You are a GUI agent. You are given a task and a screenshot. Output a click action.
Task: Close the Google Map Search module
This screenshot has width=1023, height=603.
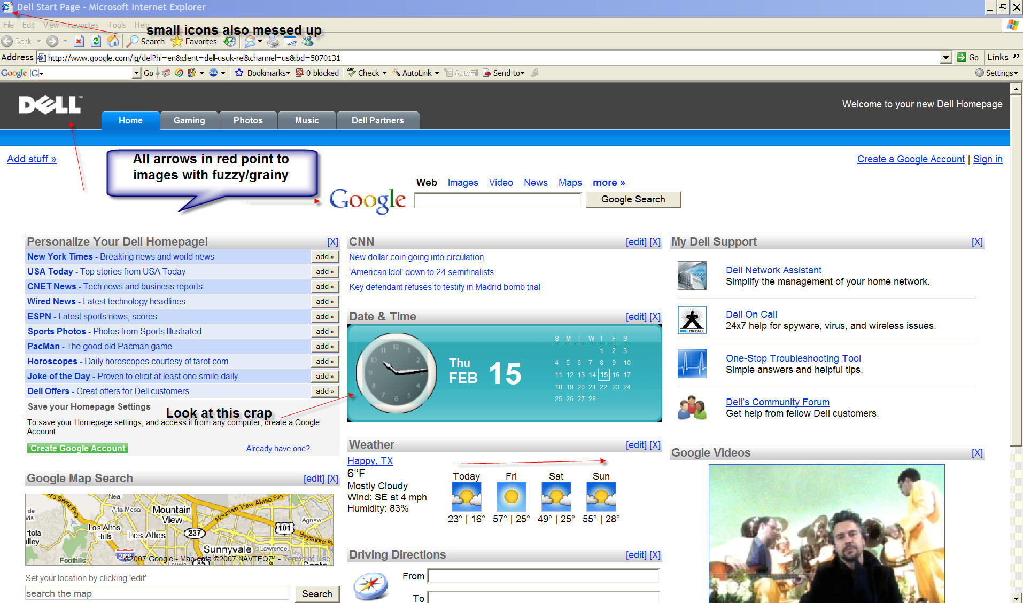[332, 479]
